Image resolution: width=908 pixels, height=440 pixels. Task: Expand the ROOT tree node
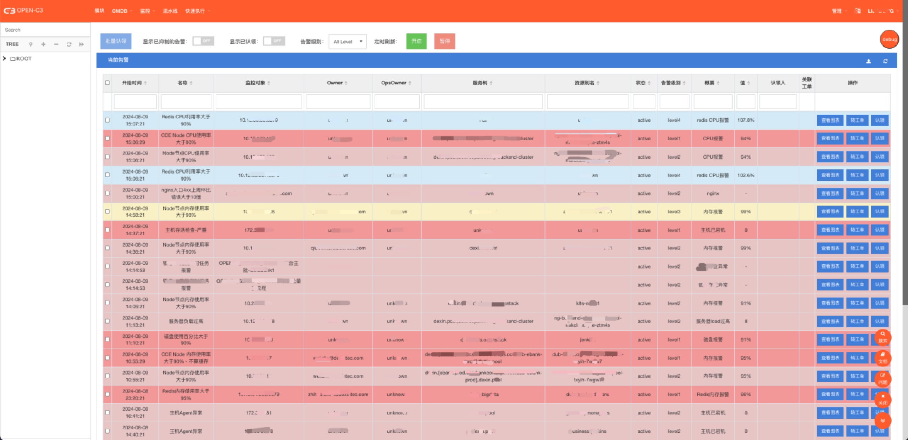(x=4, y=58)
